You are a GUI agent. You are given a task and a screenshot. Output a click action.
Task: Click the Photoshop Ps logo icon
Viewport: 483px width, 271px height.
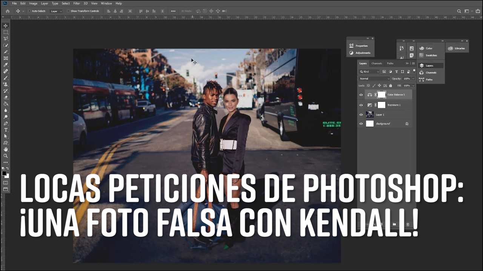[x=4, y=3]
